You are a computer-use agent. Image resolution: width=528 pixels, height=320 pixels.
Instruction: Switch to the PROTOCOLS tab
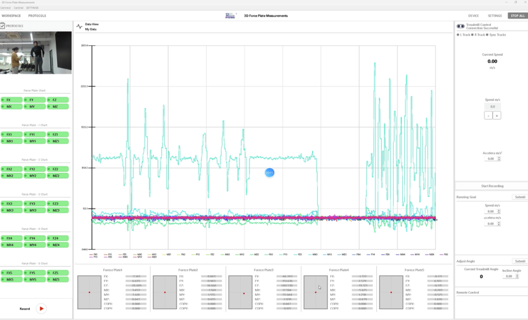[37, 16]
